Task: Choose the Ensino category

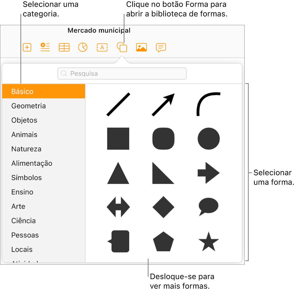Action: 43,192
